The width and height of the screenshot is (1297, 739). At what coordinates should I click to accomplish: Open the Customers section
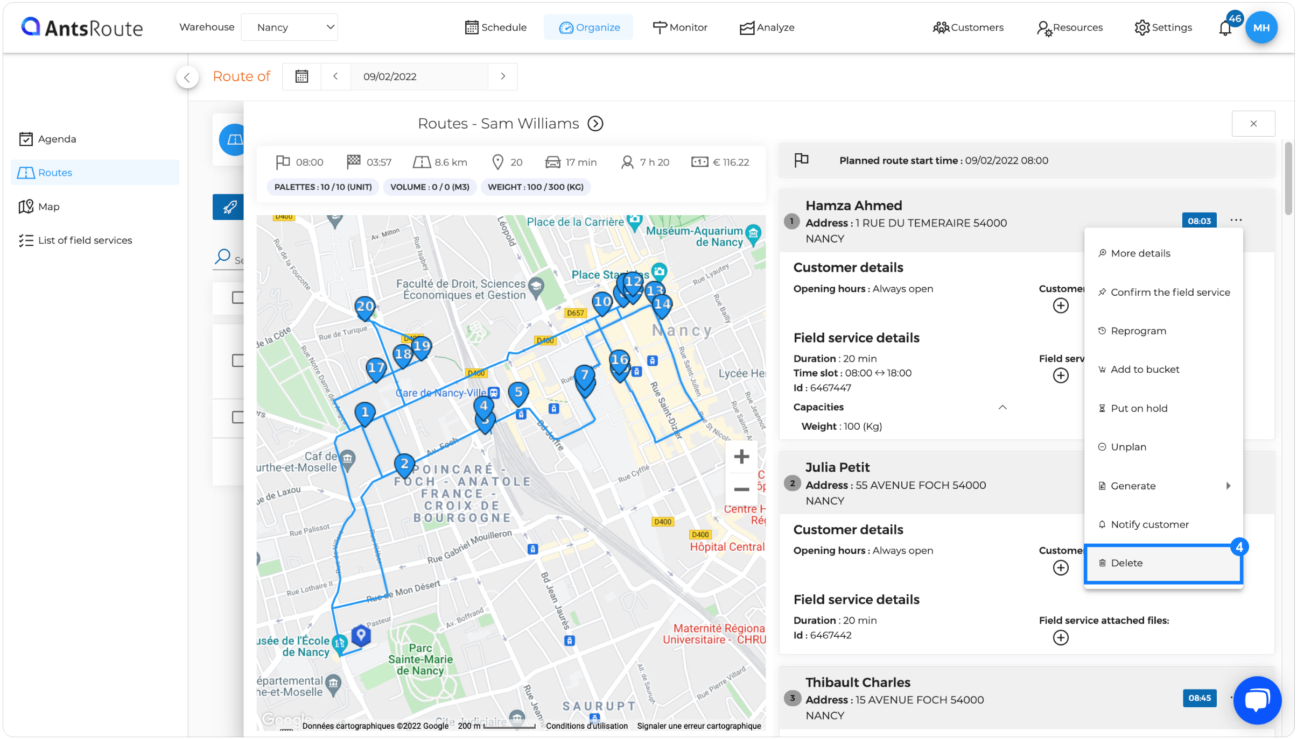click(968, 27)
